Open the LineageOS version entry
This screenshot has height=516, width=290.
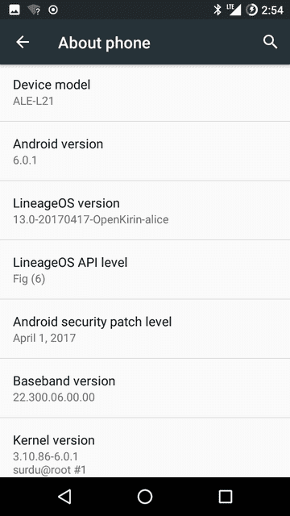[x=145, y=210]
